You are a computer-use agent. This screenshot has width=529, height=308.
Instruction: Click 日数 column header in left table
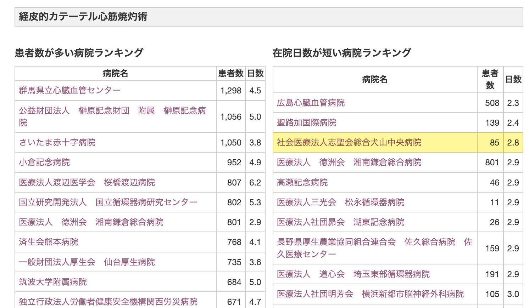coord(255,73)
